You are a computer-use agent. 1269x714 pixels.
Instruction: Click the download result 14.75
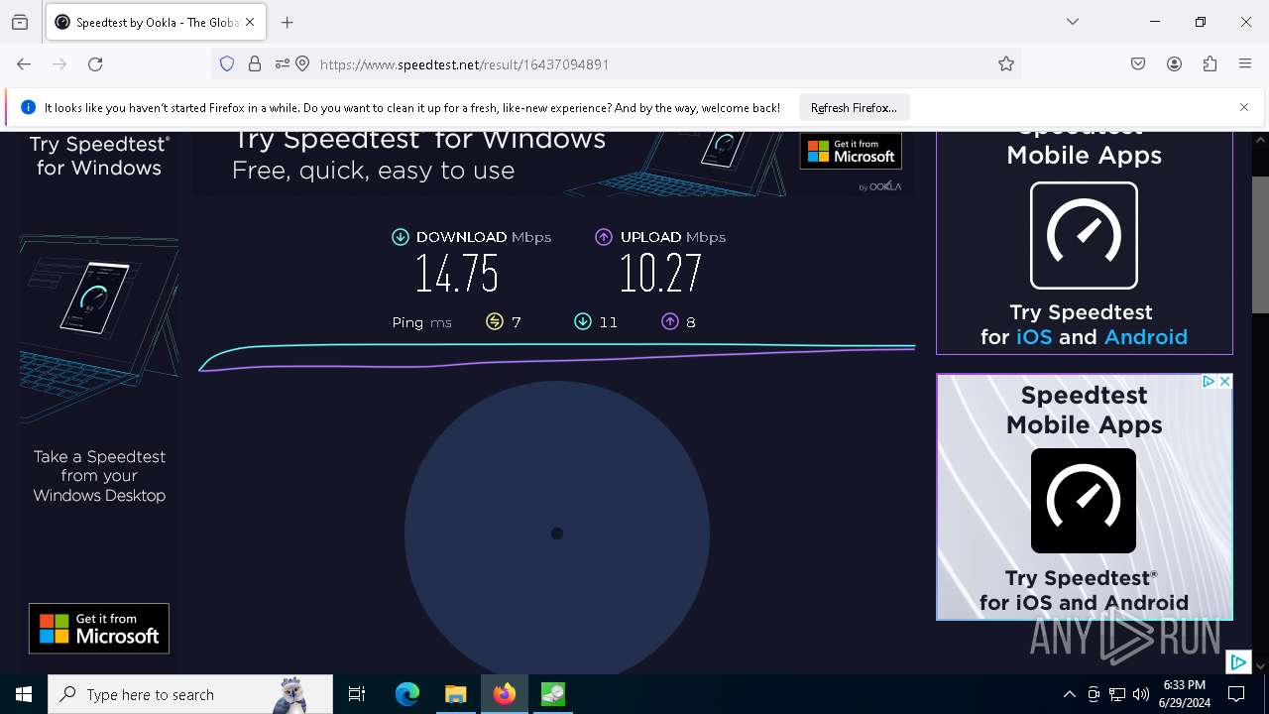click(x=456, y=274)
